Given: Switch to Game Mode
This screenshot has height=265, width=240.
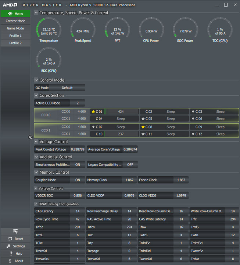Looking at the screenshot, I should 15,28.
